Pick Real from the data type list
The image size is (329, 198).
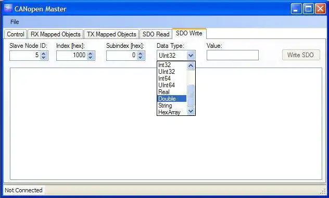172,92
